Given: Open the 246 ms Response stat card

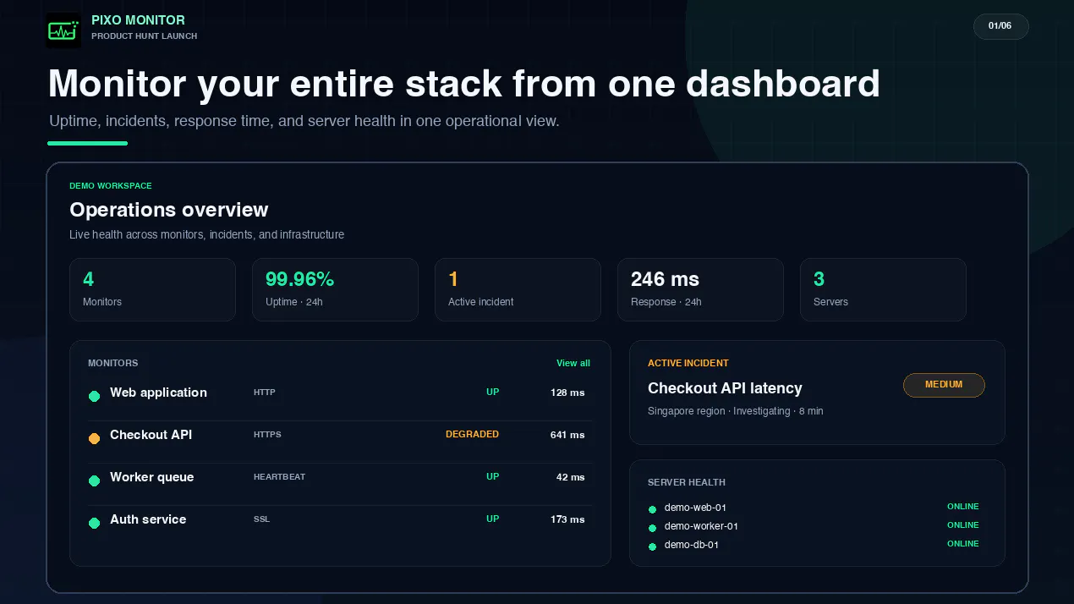Looking at the screenshot, I should [700, 289].
